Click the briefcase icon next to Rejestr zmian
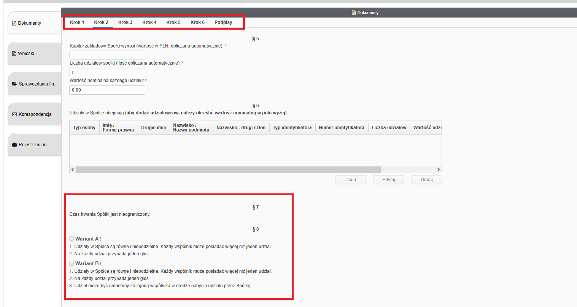Image resolution: width=577 pixels, height=307 pixels. coord(14,145)
